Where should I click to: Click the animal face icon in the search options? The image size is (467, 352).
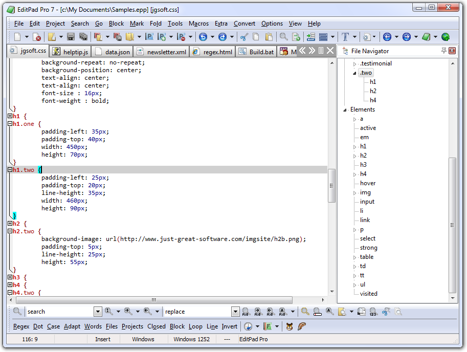(x=289, y=327)
